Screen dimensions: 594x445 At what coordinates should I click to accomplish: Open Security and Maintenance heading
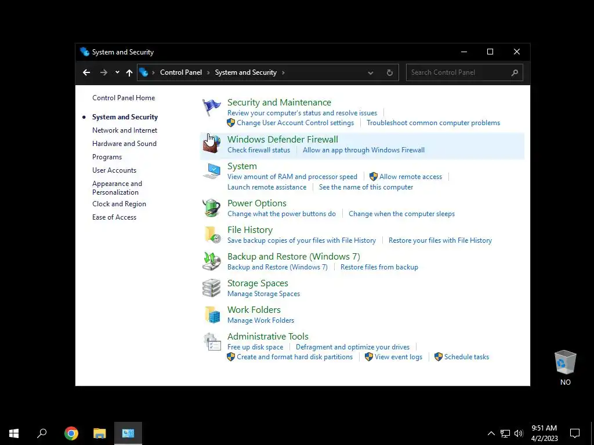279,102
